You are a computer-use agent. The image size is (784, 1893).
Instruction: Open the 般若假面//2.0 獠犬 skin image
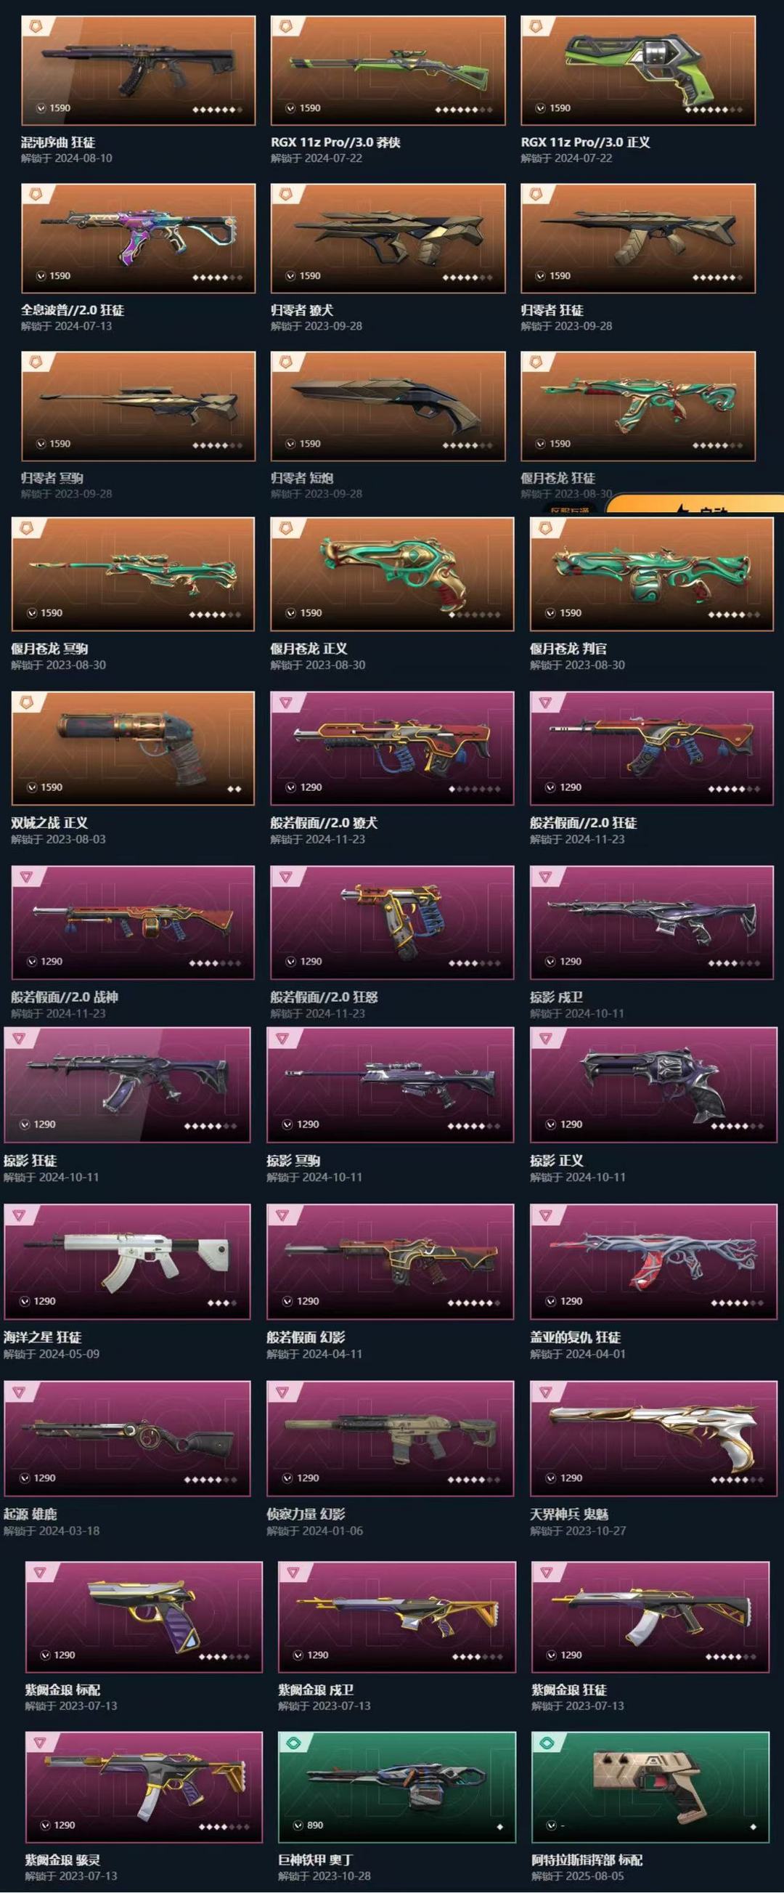[392, 748]
